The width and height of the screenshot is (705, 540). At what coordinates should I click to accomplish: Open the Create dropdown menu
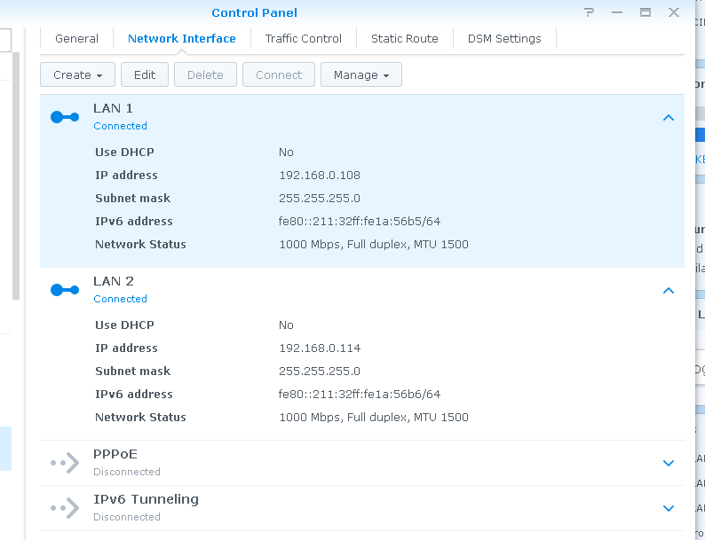pos(78,75)
